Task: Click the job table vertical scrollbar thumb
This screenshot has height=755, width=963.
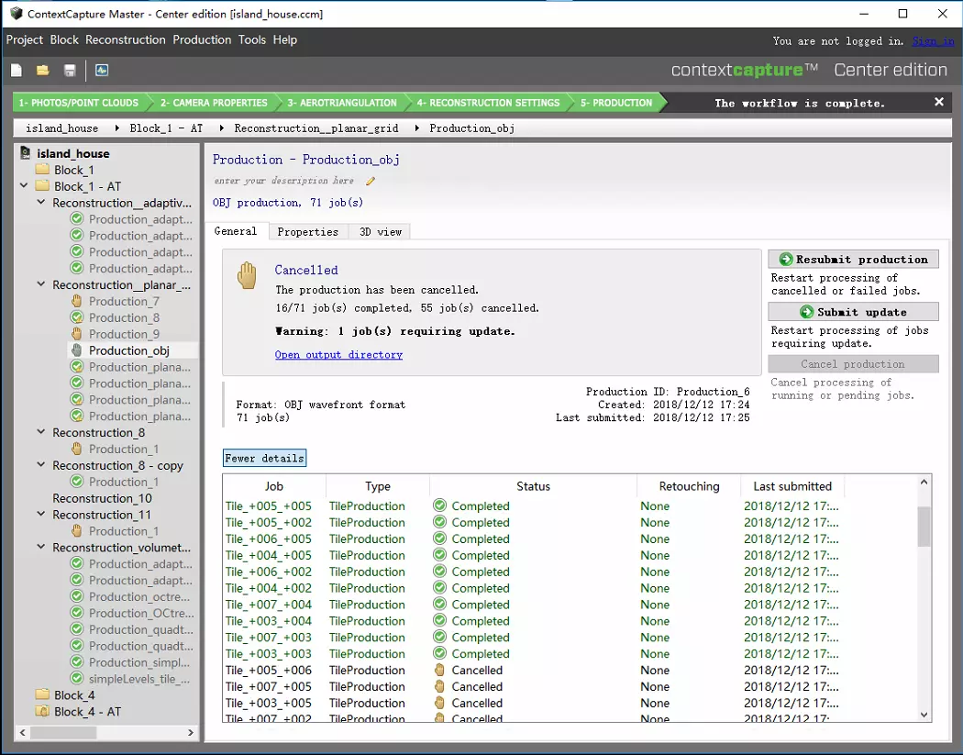Action: (924, 527)
